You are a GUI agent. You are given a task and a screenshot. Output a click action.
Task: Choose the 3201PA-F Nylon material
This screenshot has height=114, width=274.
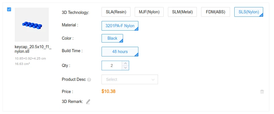(x=120, y=26)
